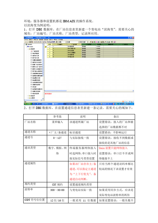Click the 300～38400 baud rate cell
Viewport: 158px width, 223px height.
pyautogui.click(x=57, y=190)
